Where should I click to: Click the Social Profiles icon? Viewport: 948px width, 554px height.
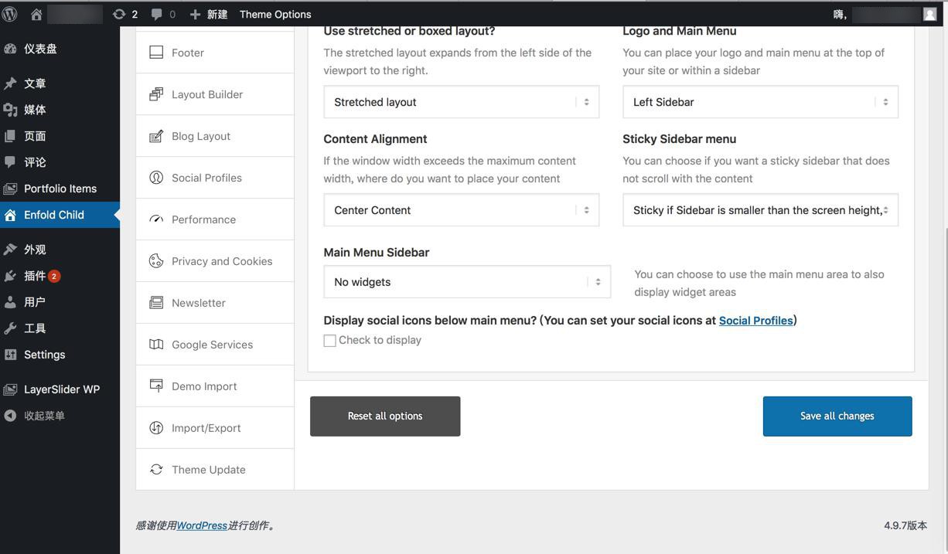pyautogui.click(x=156, y=178)
